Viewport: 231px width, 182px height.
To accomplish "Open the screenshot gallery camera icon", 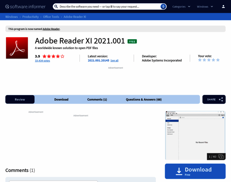I will click(x=221, y=157).
